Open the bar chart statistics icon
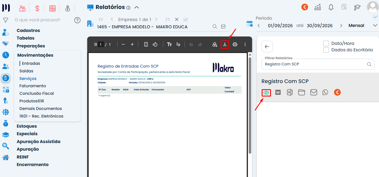379x177 pixels. [x=318, y=7]
